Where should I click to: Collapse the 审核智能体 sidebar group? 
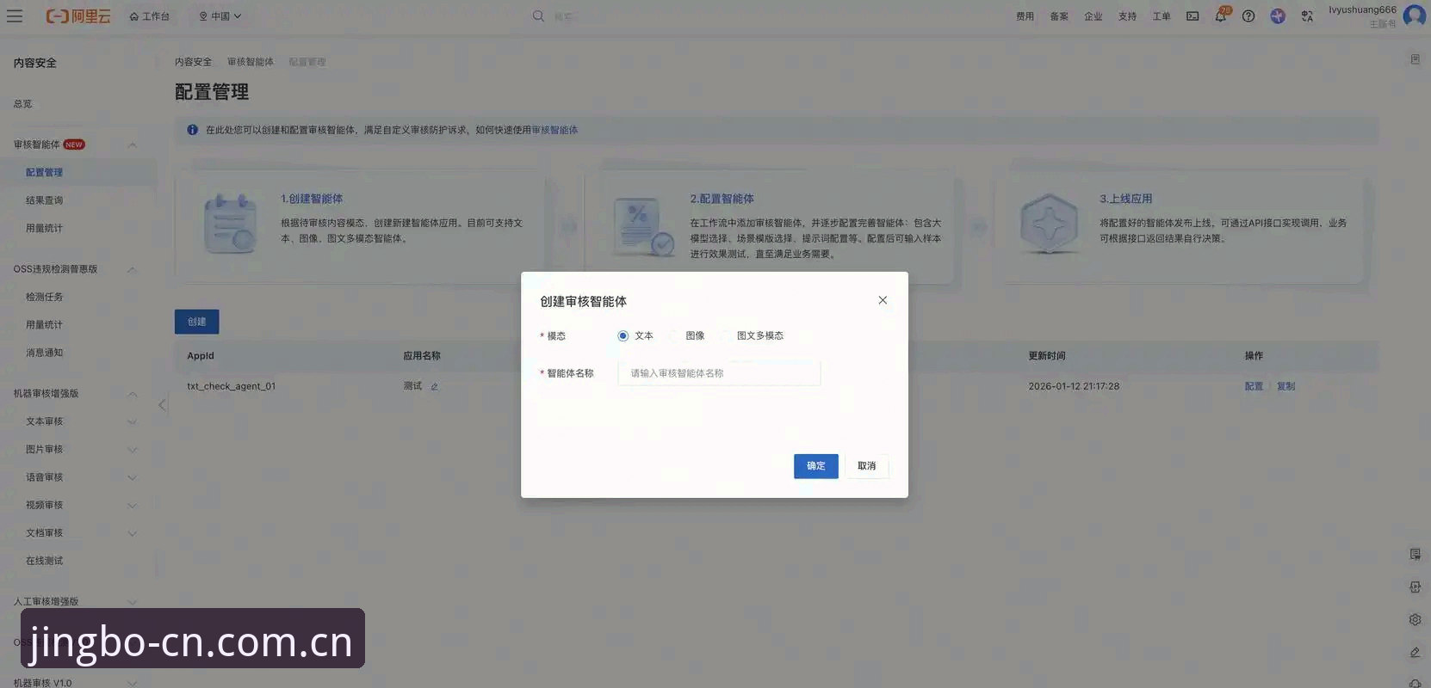click(132, 144)
